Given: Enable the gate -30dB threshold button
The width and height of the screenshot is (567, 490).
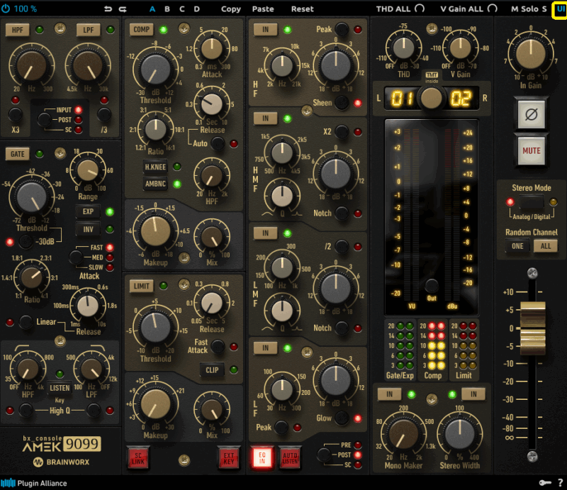Looking at the screenshot, I should [26, 241].
